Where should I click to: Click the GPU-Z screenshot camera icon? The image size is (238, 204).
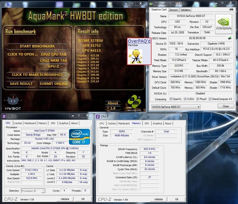click(x=231, y=9)
